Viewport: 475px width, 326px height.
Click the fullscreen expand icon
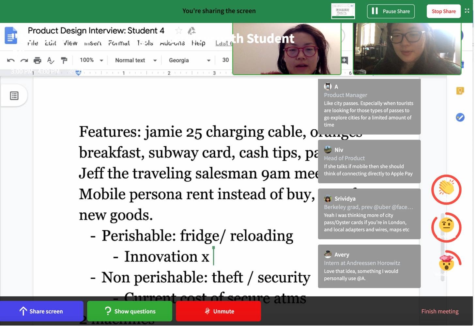467,11
